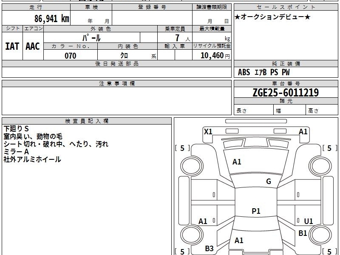Select the transmission value "IAT"
Image resolution: width=340 pixels, height=255 pixels.
(12, 46)
